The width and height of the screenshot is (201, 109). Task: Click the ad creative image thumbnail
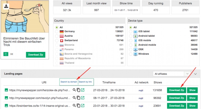tap(25, 16)
